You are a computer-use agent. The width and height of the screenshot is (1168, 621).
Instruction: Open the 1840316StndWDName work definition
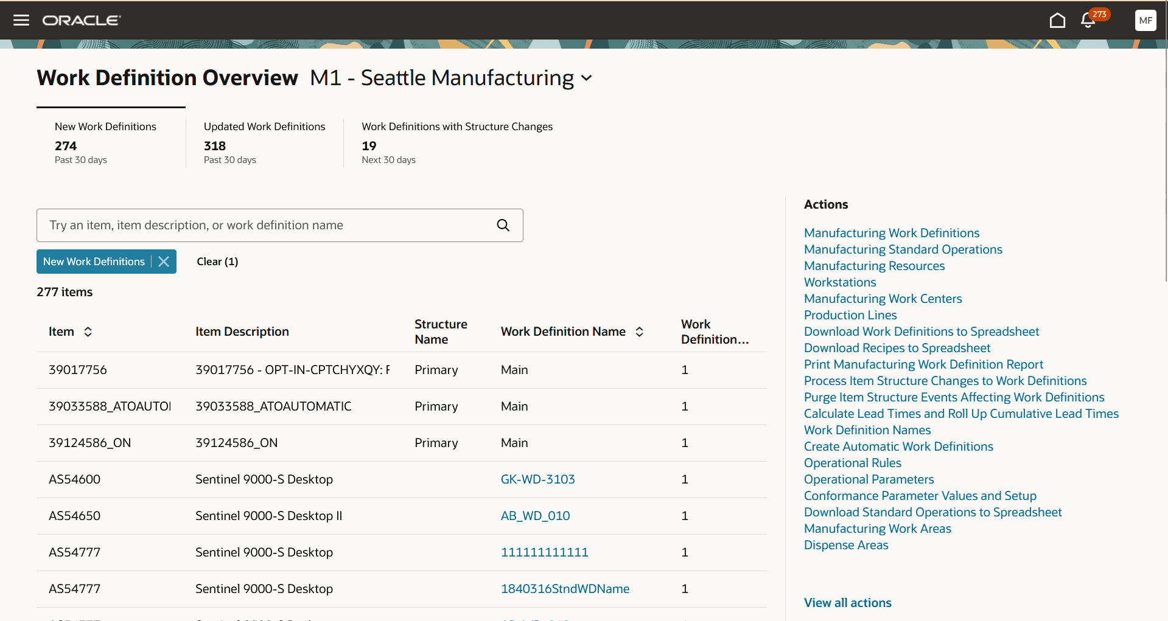point(565,589)
